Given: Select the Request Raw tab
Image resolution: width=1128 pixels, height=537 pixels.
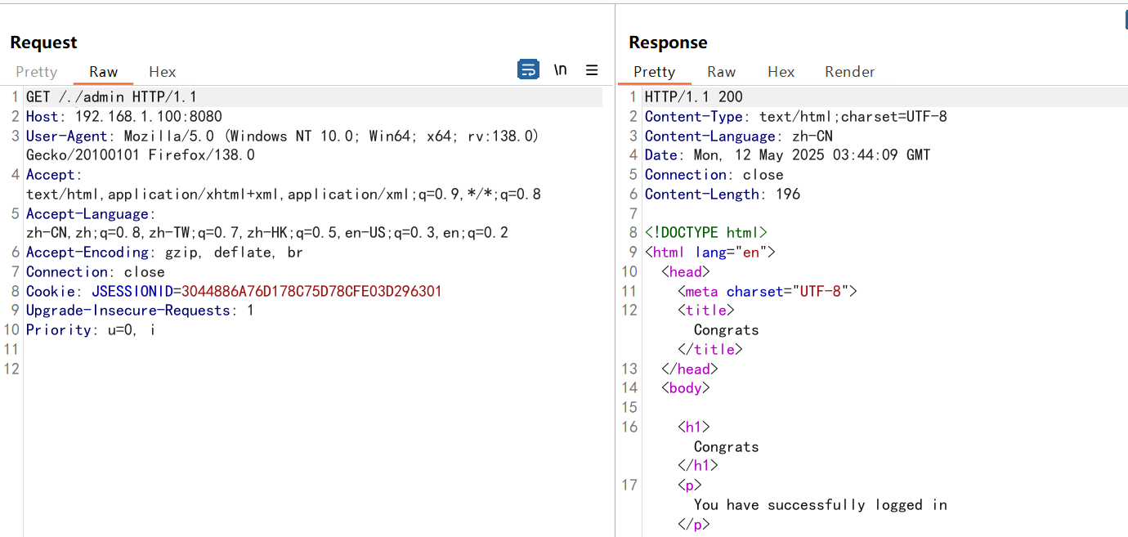Looking at the screenshot, I should (x=104, y=72).
